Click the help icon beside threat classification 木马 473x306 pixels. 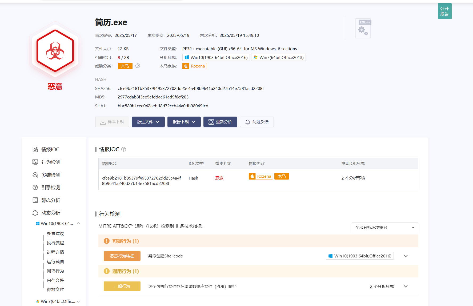[x=138, y=66]
